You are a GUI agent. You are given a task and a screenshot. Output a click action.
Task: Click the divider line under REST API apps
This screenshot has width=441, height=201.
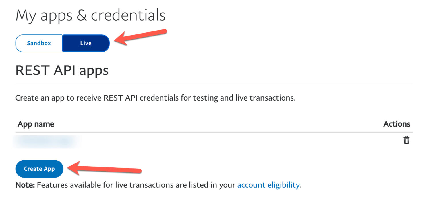pyautogui.click(x=214, y=83)
